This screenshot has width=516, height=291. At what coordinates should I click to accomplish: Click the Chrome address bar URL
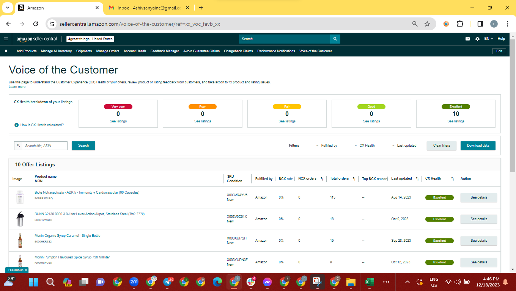(x=140, y=24)
